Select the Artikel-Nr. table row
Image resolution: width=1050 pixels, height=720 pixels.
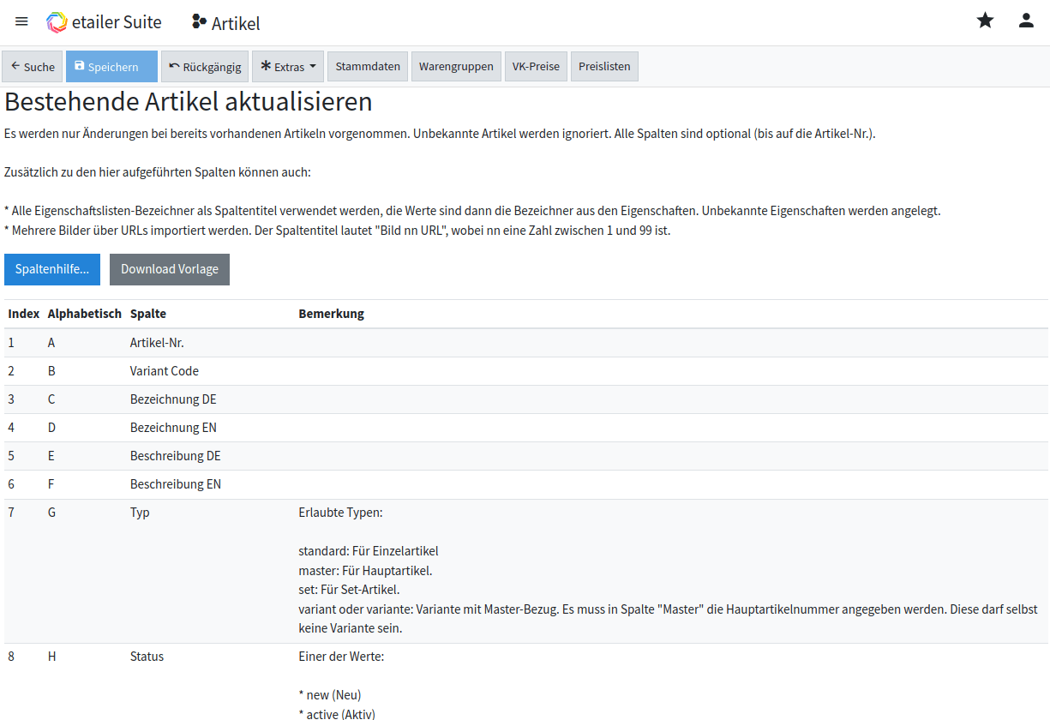[157, 343]
